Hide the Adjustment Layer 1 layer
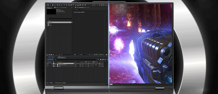 (x=47, y=65)
